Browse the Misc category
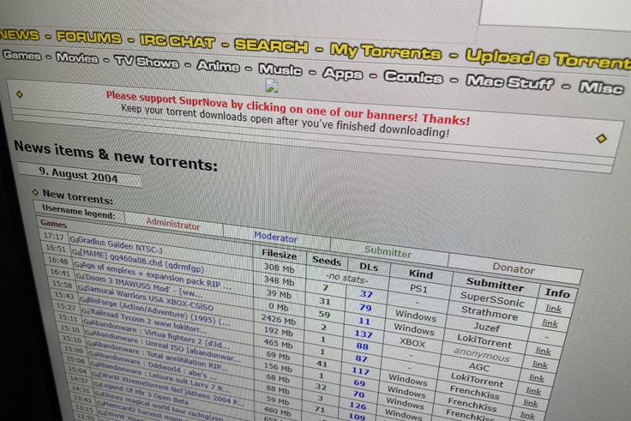The image size is (631, 421). coord(601,87)
